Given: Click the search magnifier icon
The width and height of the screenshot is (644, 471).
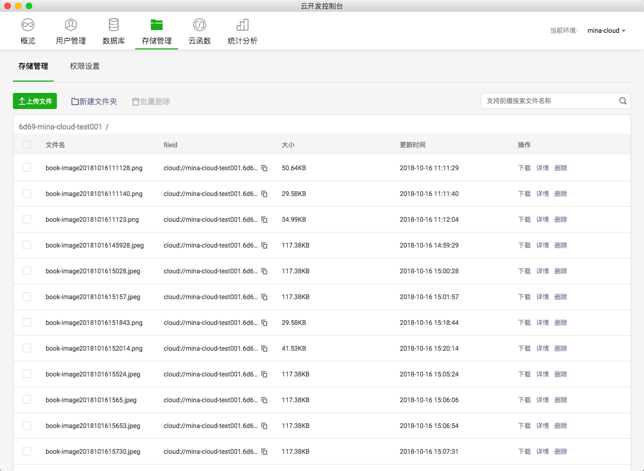Looking at the screenshot, I should (x=623, y=100).
